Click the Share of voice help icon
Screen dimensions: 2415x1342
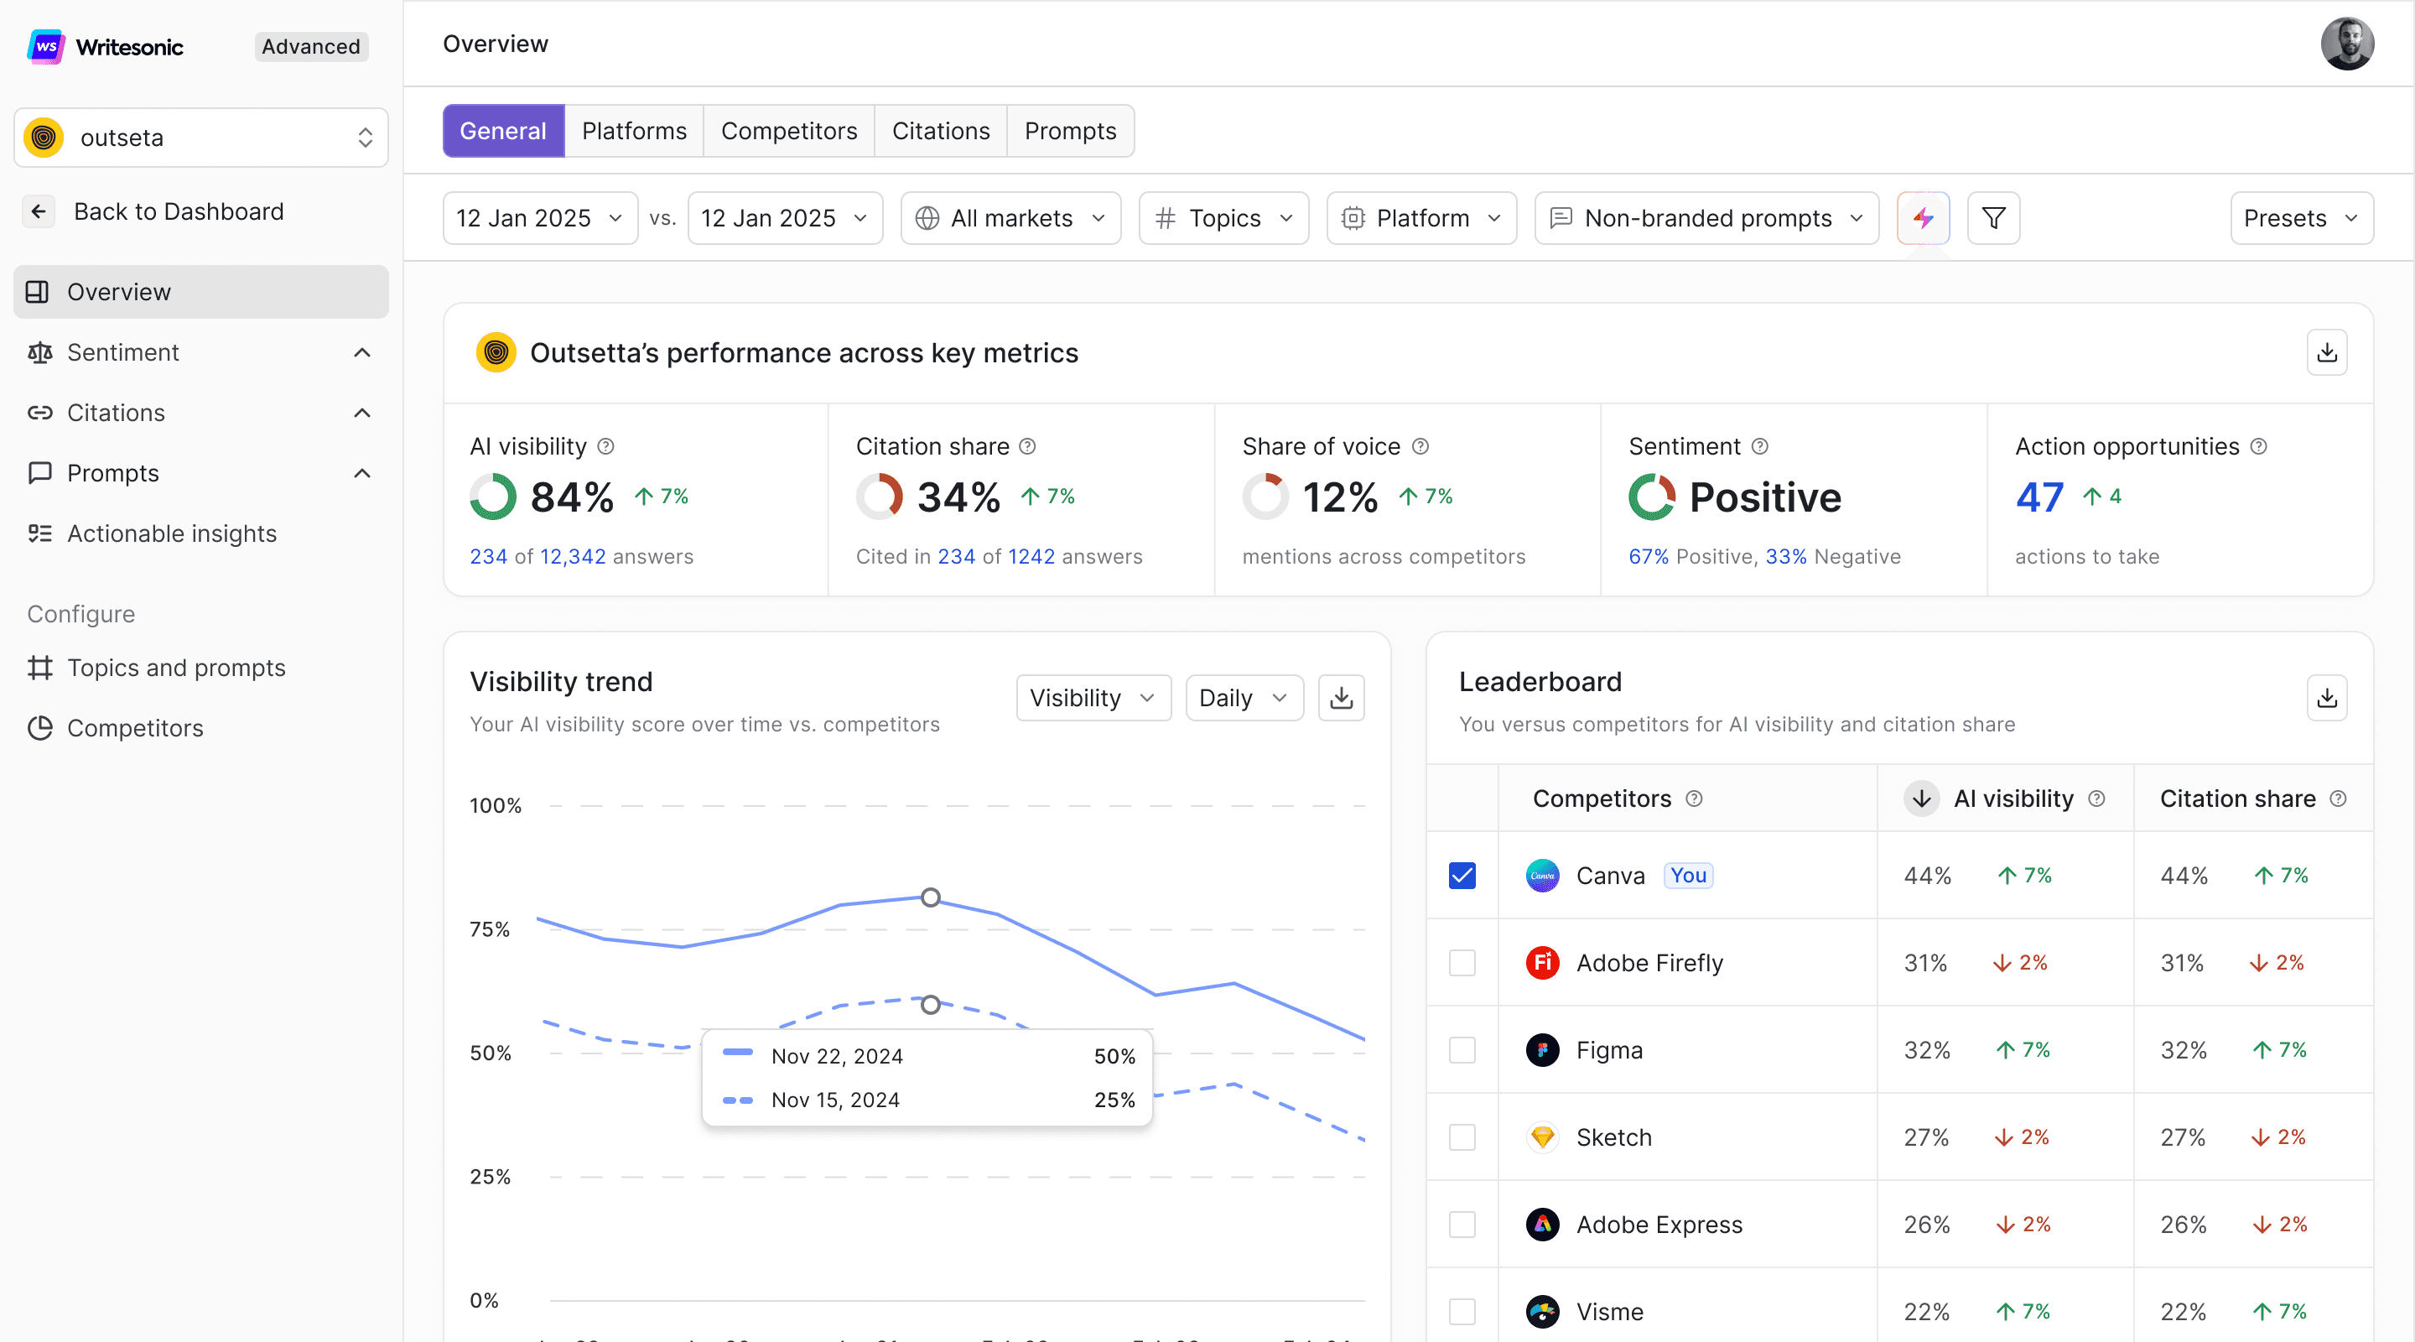coord(1420,446)
